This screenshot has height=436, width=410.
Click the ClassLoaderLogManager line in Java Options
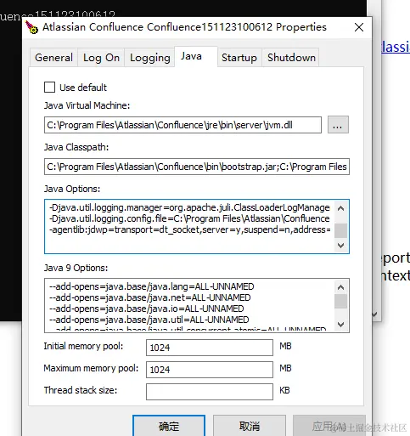[189, 207]
